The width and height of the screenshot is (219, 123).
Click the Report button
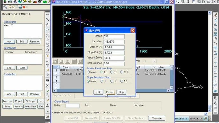[19, 101]
